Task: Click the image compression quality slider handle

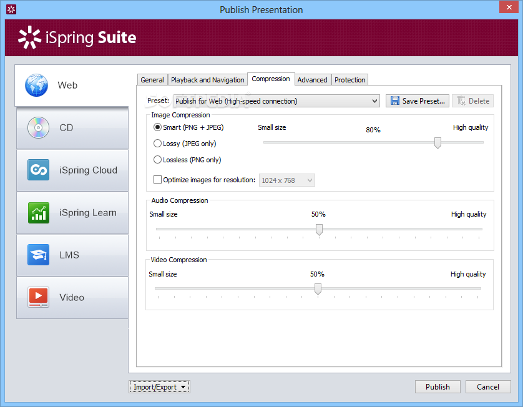Action: [437, 143]
